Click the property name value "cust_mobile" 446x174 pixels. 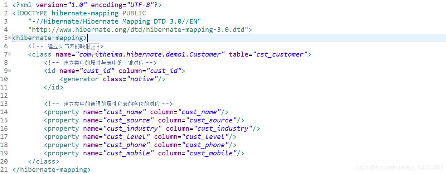tap(129, 153)
